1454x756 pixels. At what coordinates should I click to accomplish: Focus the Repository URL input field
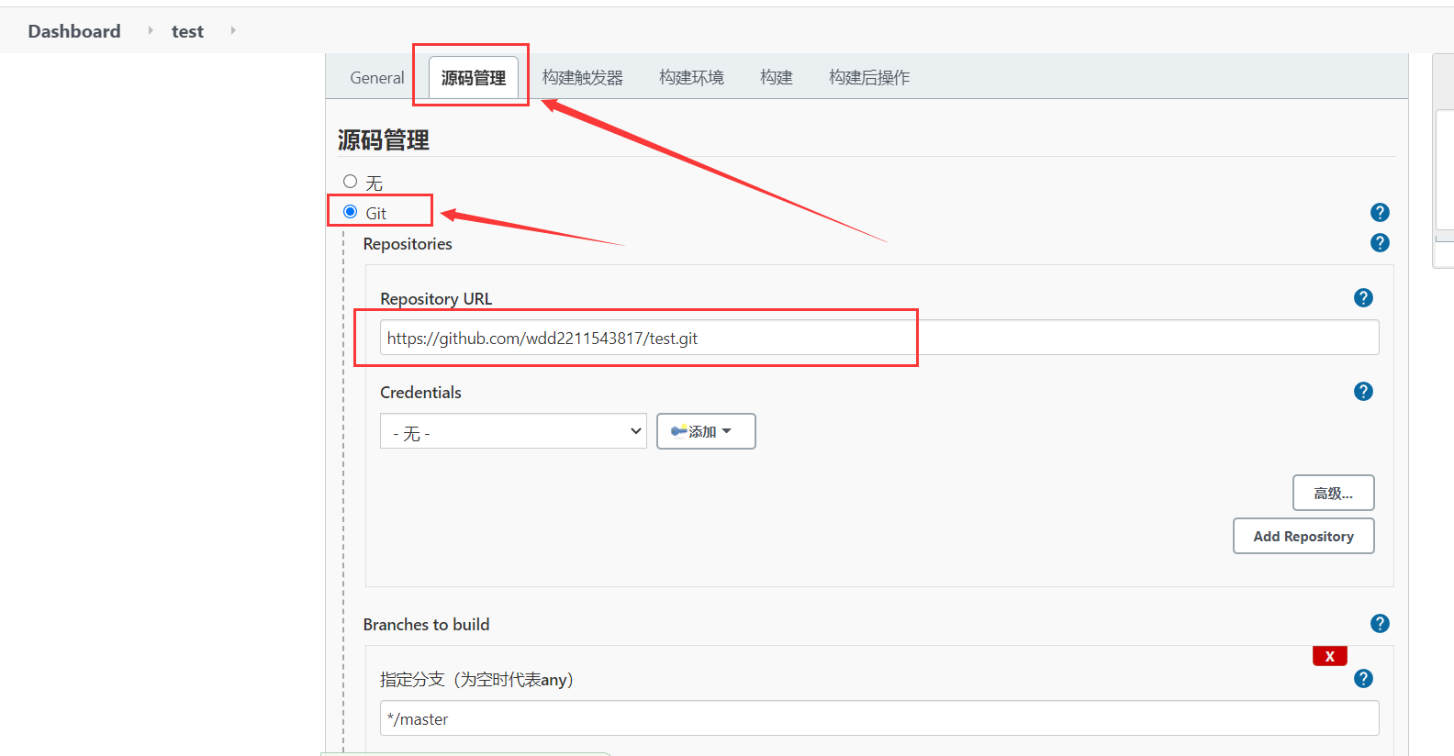pos(879,338)
